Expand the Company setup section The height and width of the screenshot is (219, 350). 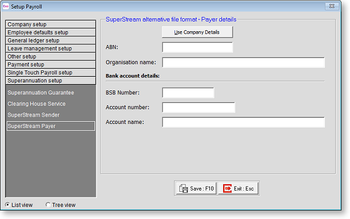(51, 24)
